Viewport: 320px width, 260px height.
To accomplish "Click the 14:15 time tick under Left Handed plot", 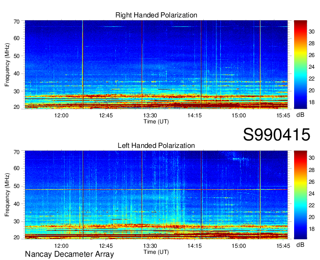I will (194, 246).
